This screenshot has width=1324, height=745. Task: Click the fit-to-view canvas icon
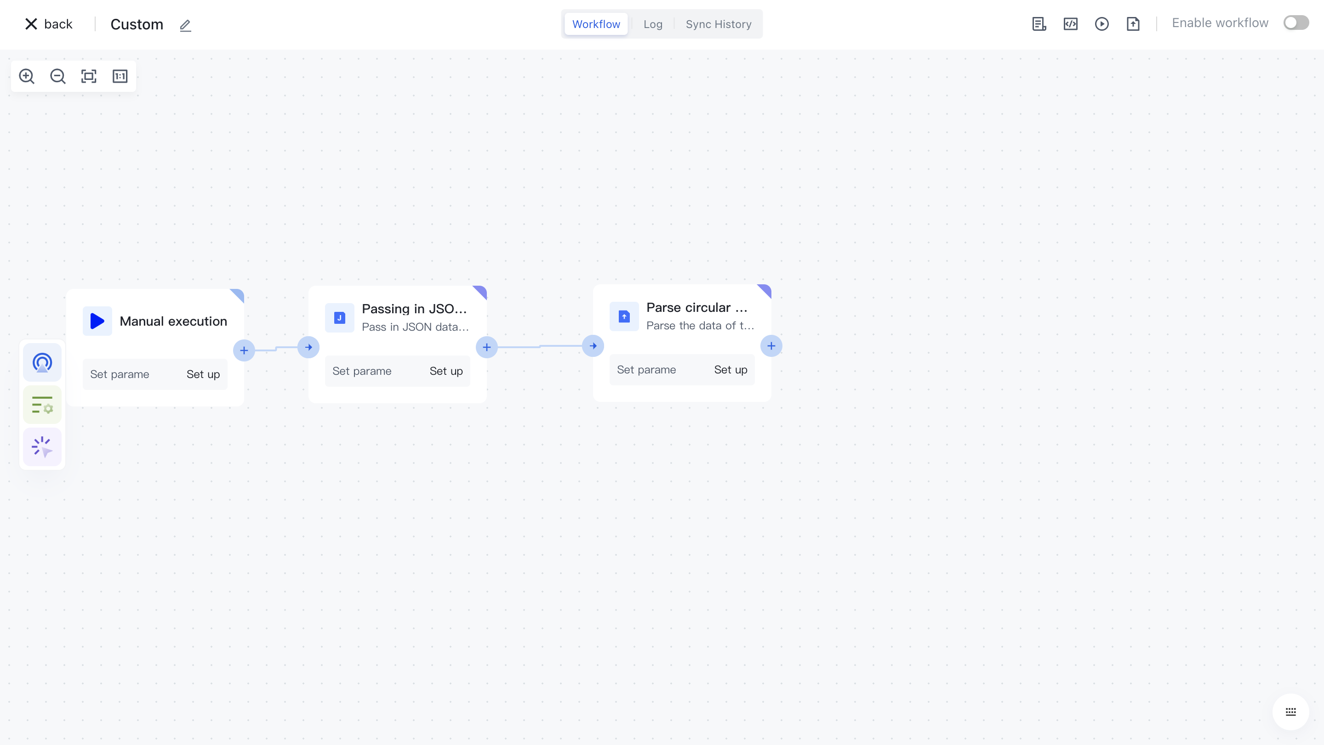tap(88, 76)
